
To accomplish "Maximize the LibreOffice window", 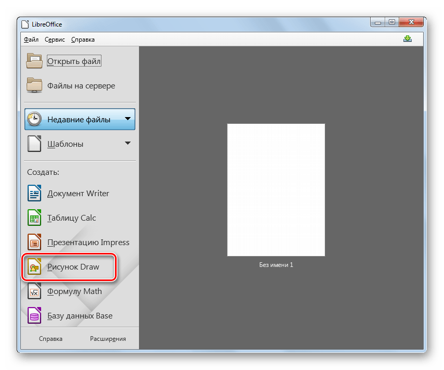I will click(392, 22).
